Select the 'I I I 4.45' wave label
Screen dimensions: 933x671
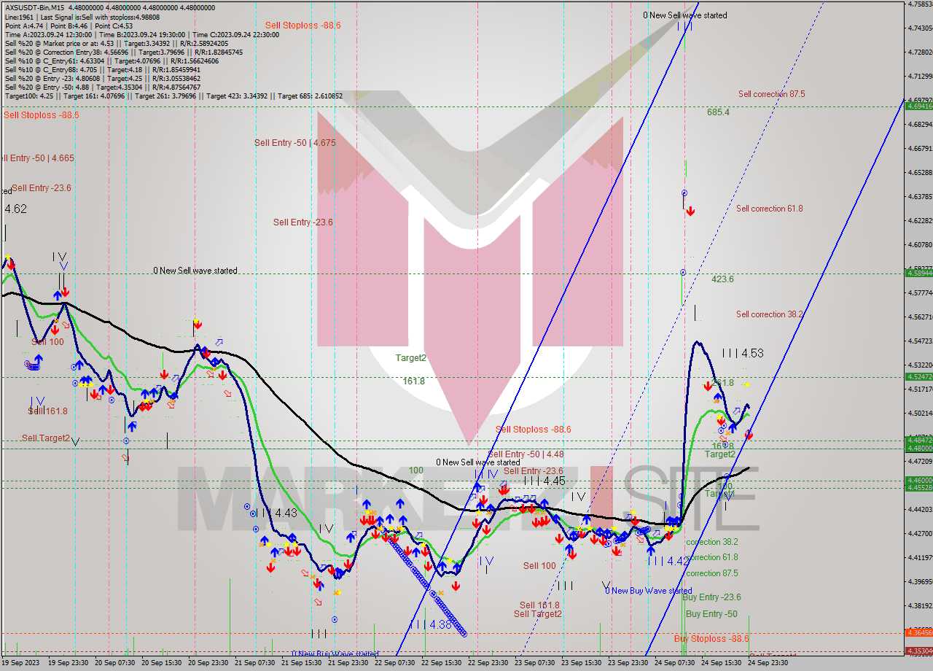pos(544,481)
